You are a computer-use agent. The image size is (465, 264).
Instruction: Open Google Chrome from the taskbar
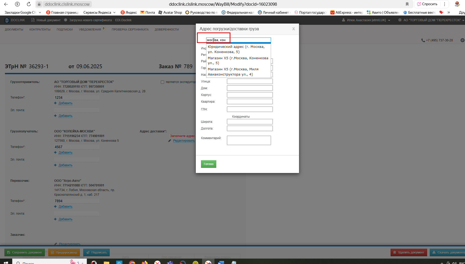click(x=132, y=262)
